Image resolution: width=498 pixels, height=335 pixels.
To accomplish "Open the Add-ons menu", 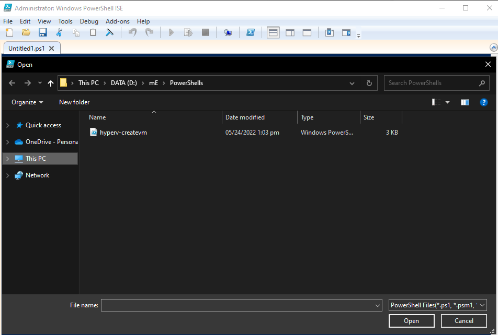I will point(118,21).
